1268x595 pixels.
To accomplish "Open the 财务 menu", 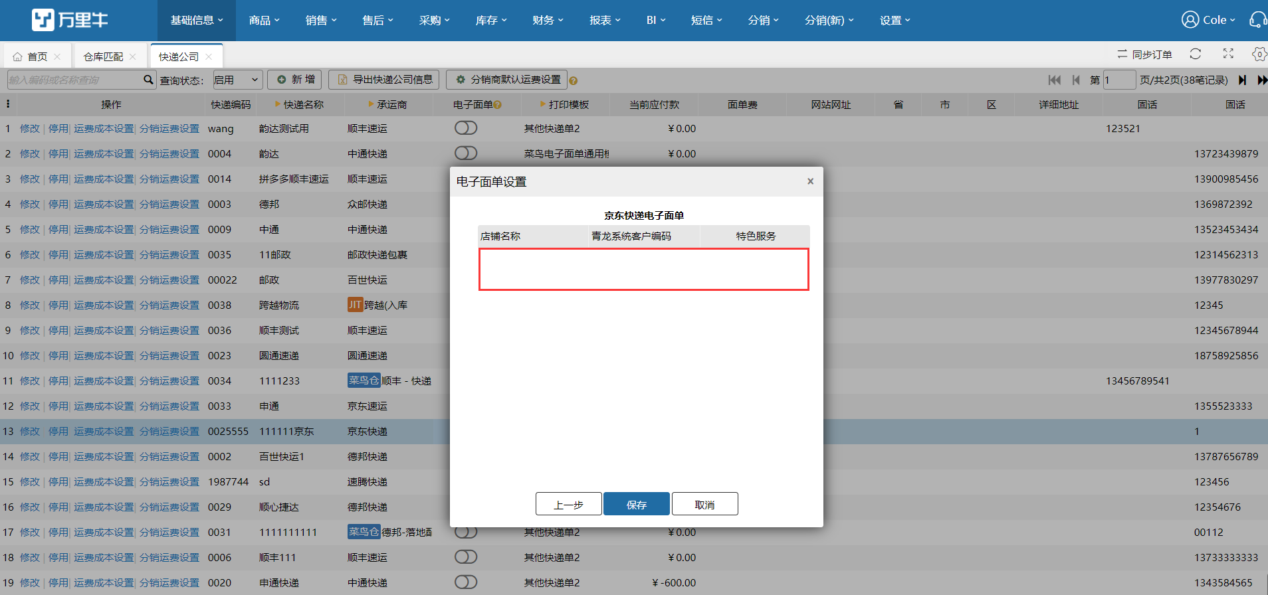I will [x=548, y=21].
